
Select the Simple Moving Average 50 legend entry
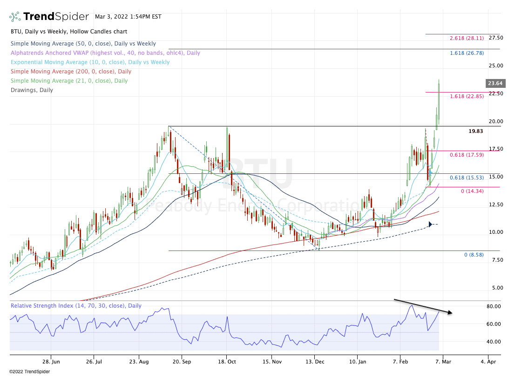(x=83, y=44)
